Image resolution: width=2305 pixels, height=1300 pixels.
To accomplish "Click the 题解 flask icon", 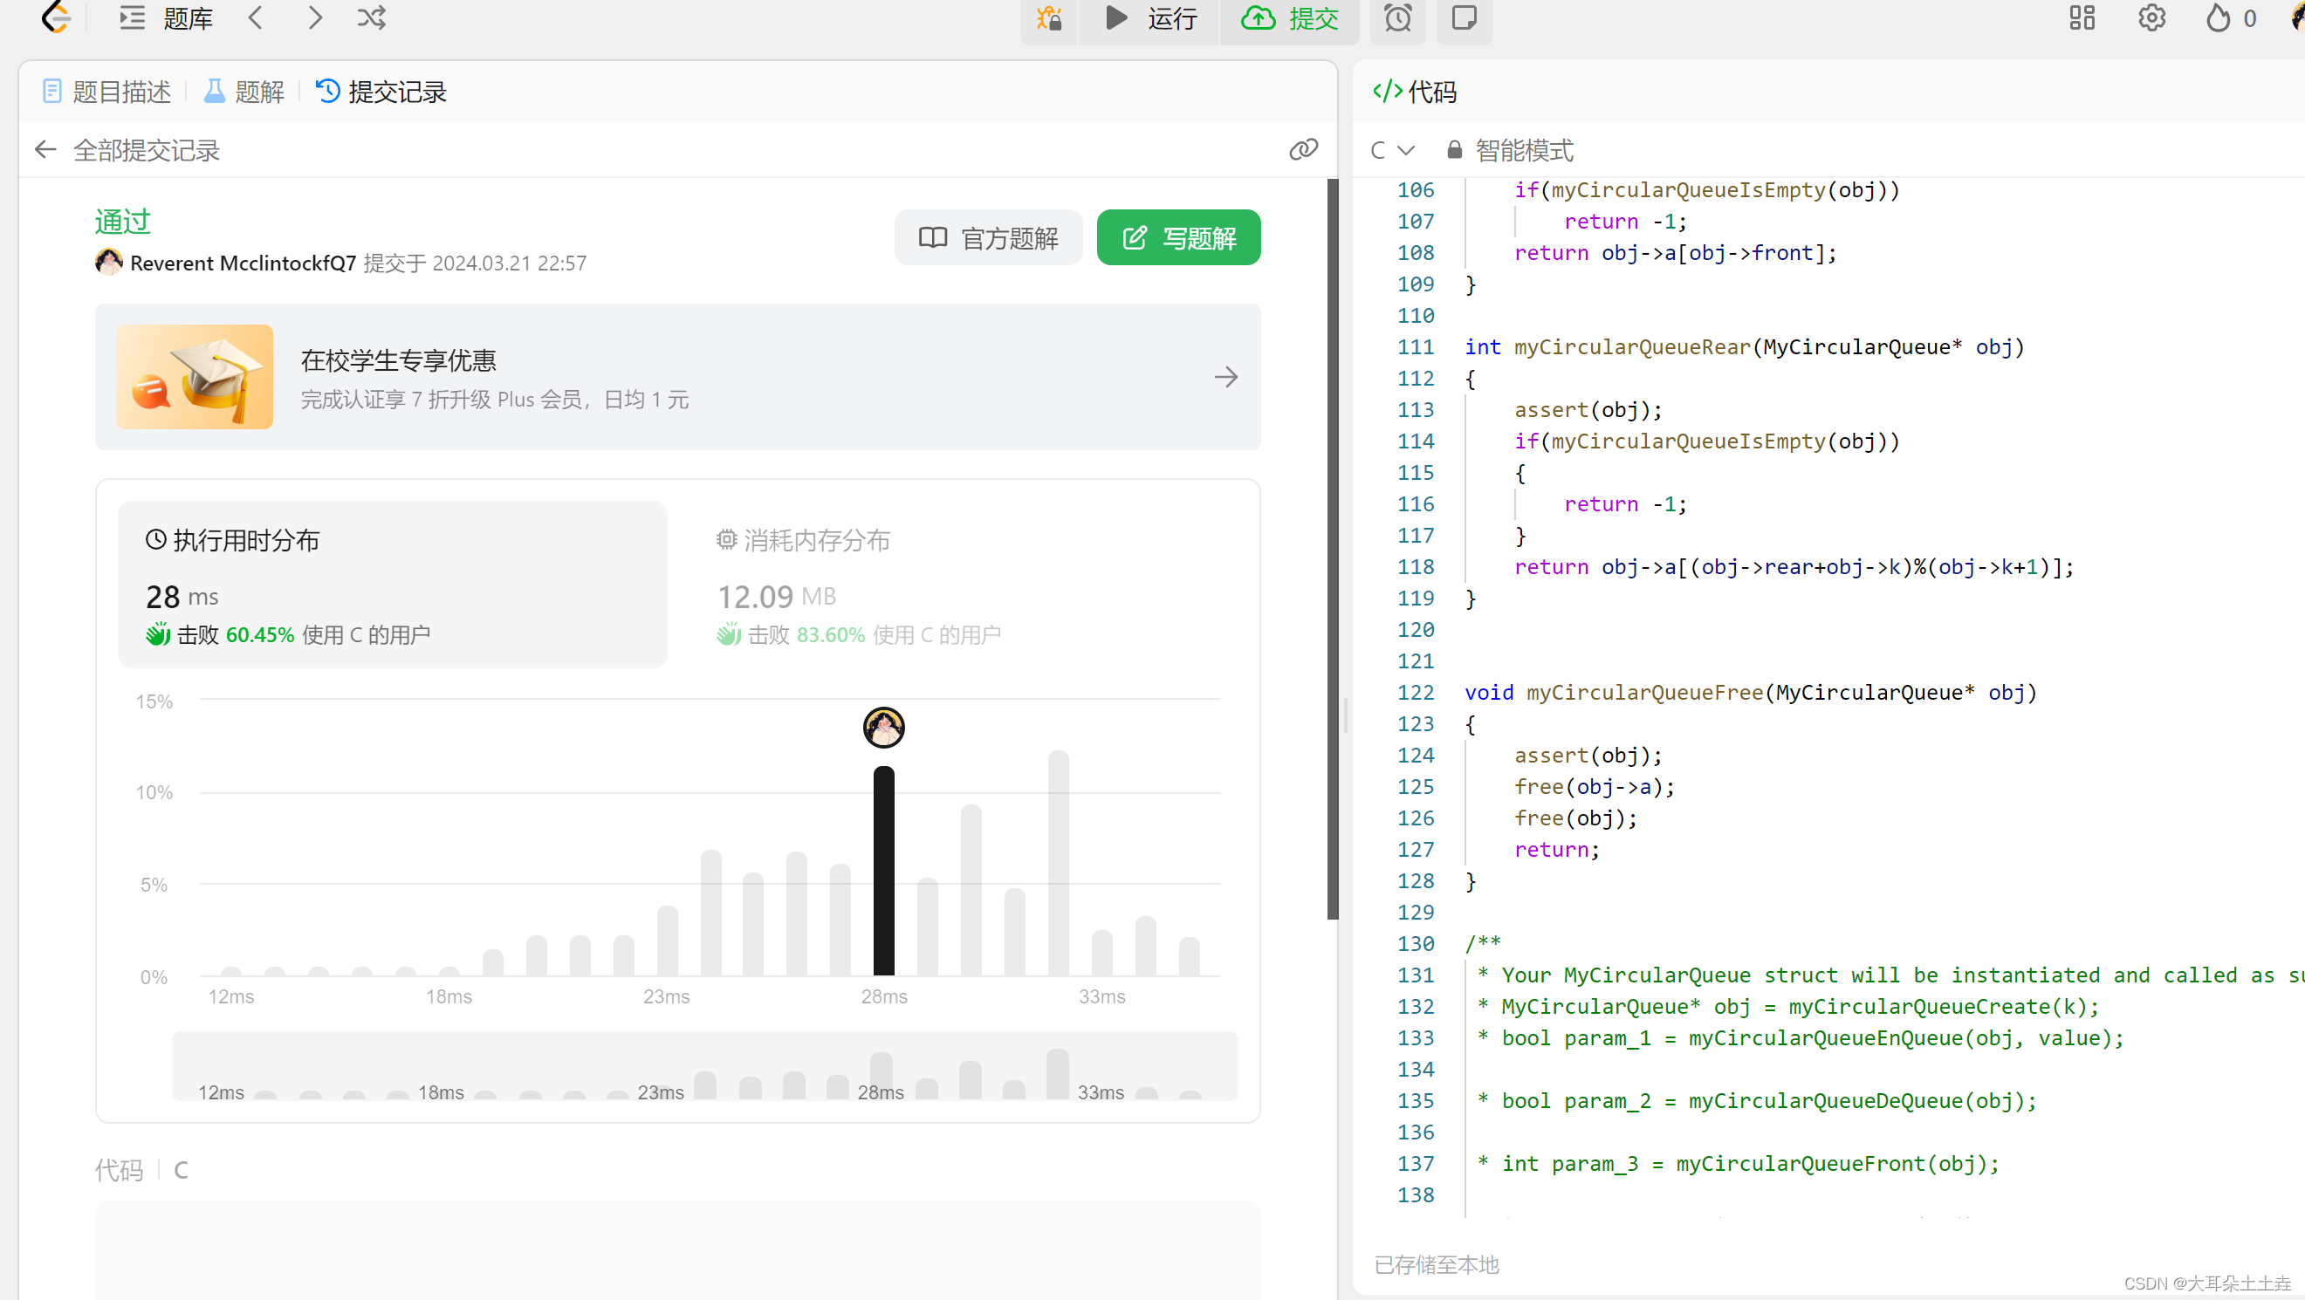I will pos(214,91).
